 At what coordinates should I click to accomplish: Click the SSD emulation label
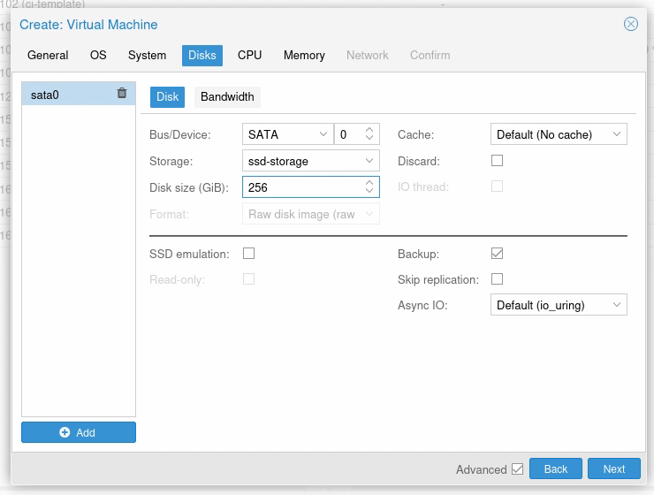tap(189, 254)
